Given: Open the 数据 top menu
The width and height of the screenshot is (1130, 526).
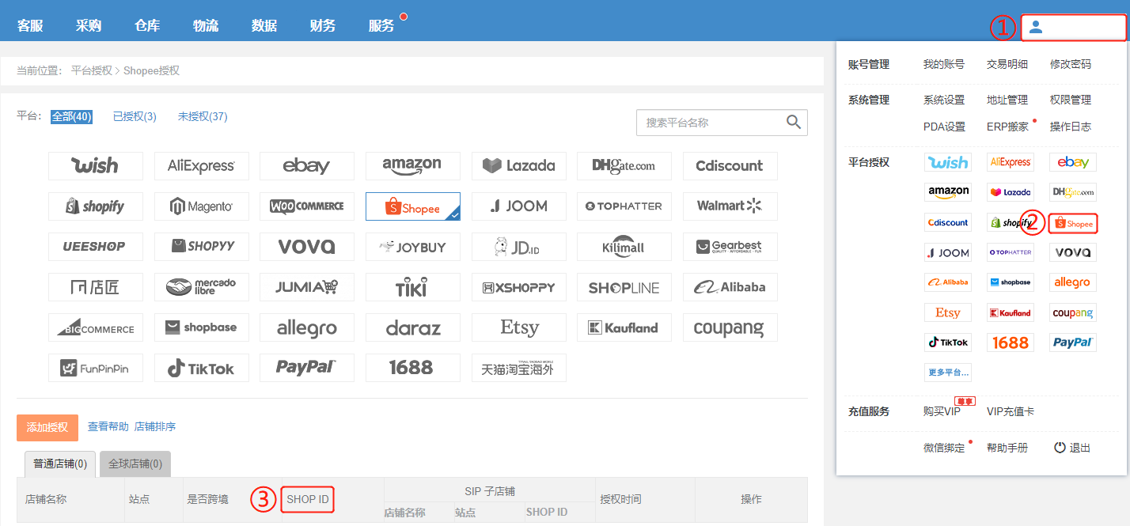Looking at the screenshot, I should click(264, 25).
